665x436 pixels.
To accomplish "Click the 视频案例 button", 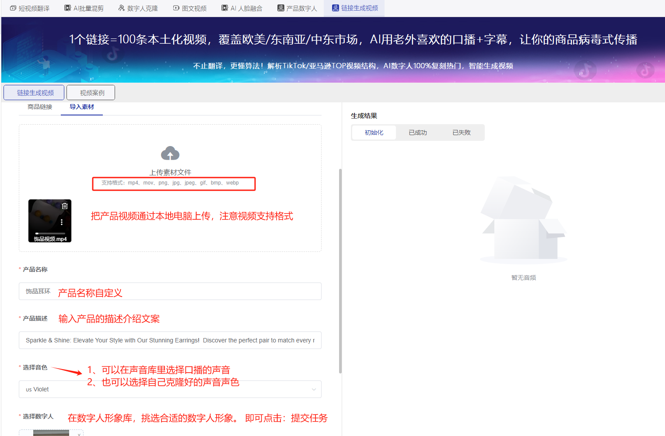I will point(90,92).
